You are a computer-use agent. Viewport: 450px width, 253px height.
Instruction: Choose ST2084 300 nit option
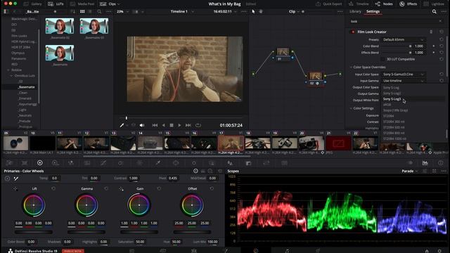tap(394, 122)
